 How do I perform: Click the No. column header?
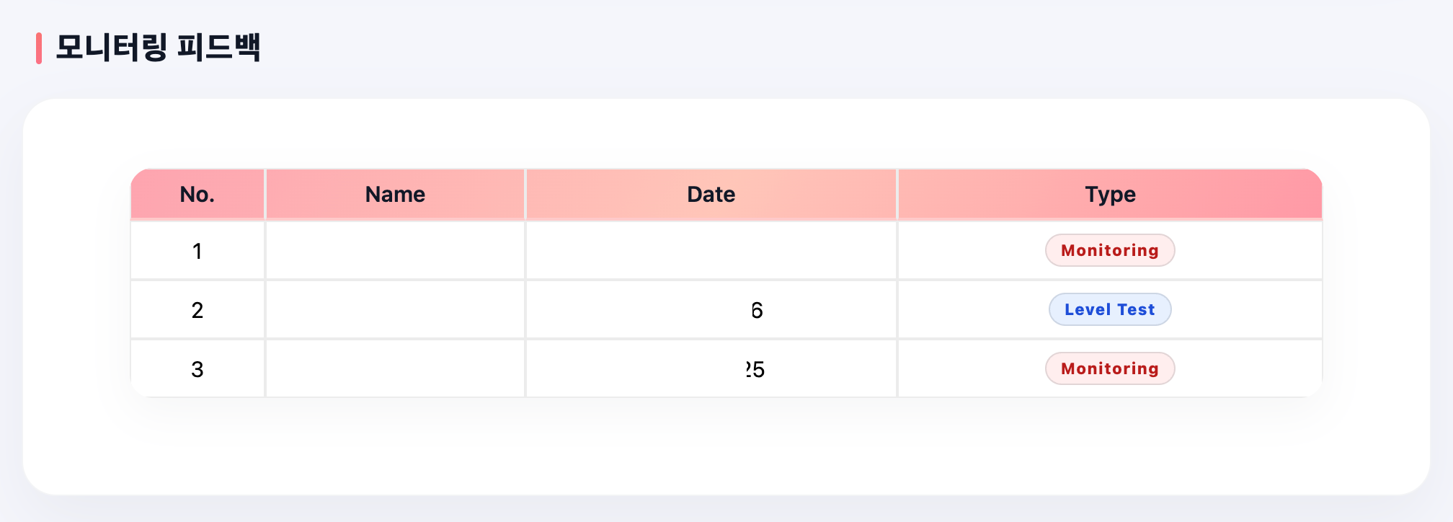point(197,194)
